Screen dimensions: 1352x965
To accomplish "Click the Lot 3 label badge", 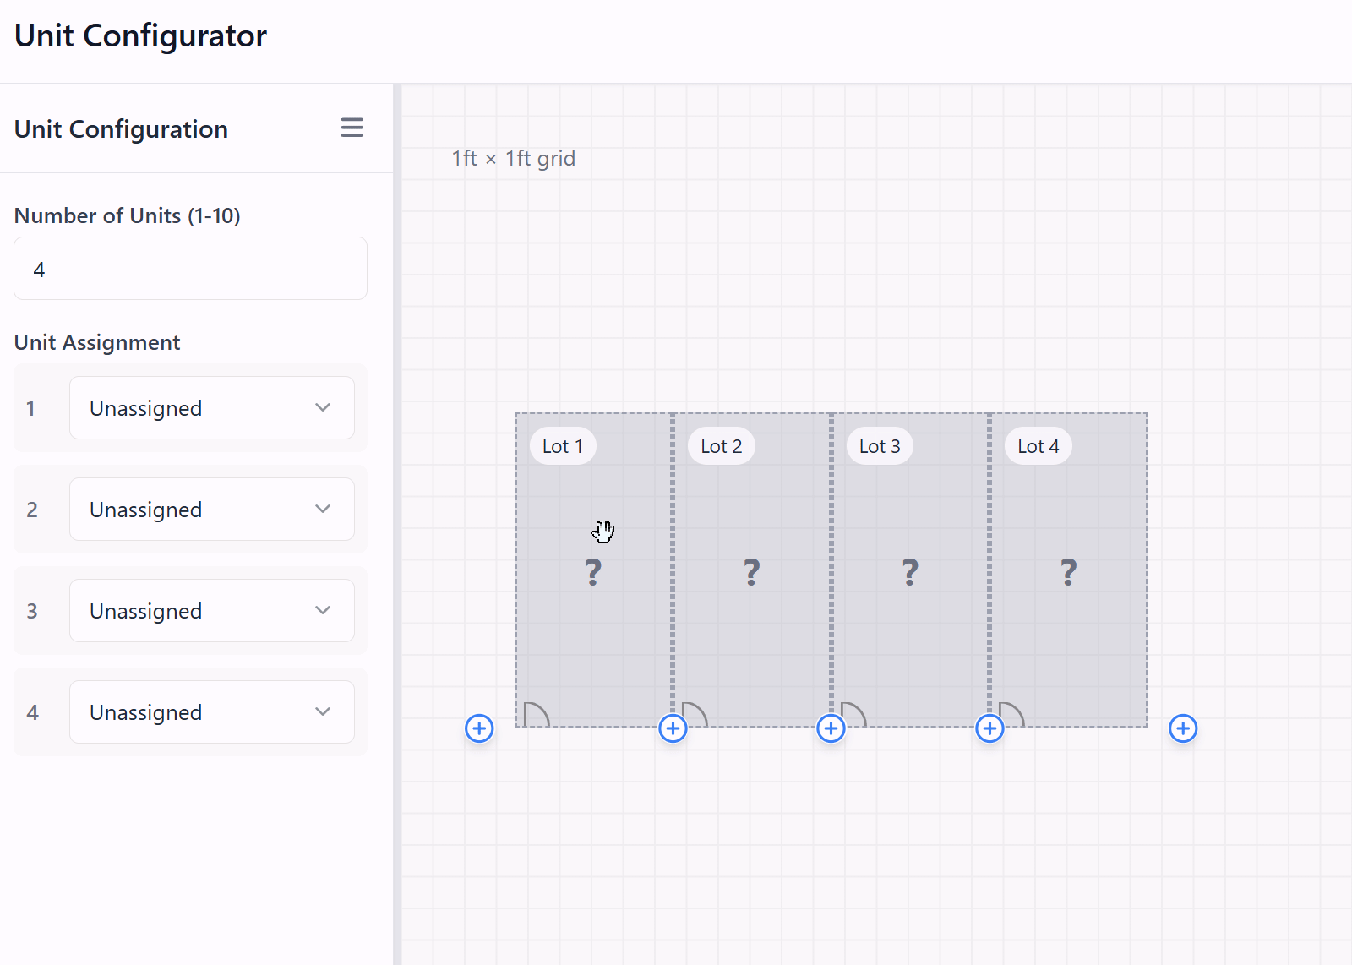I will (880, 446).
